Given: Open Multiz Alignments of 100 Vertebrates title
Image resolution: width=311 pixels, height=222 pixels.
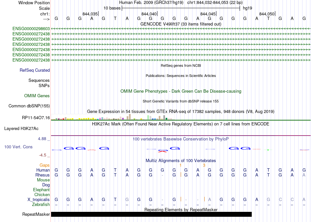Looking at the screenshot, I should click(181, 161).
